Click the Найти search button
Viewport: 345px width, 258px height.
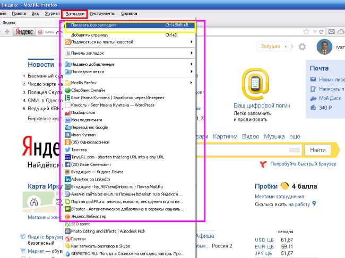point(318,150)
